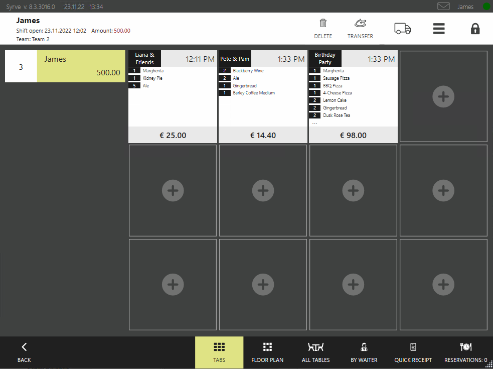Image resolution: width=493 pixels, height=369 pixels.
Task: Expand Birthday Party items via ellipsis
Action: pos(315,123)
